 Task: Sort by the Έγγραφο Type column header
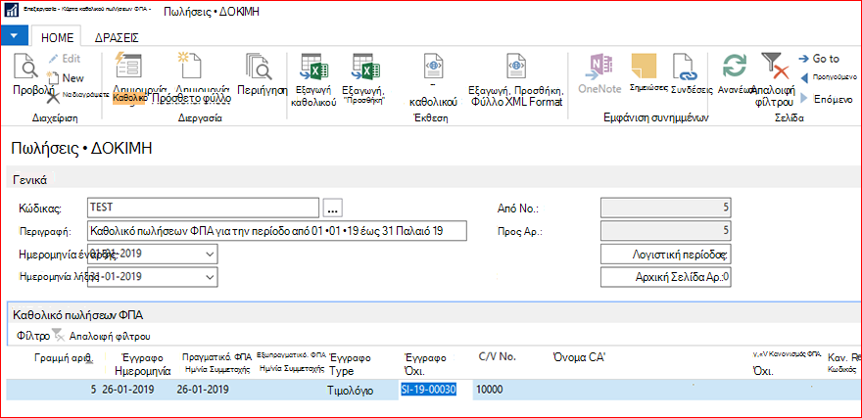[349, 364]
